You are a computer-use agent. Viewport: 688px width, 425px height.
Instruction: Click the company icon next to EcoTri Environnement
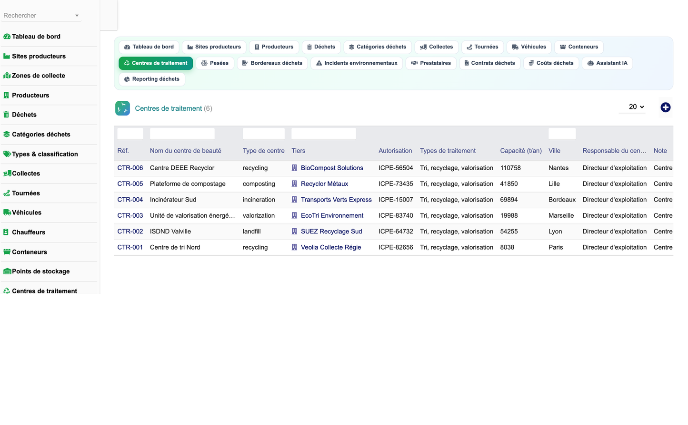click(x=294, y=216)
